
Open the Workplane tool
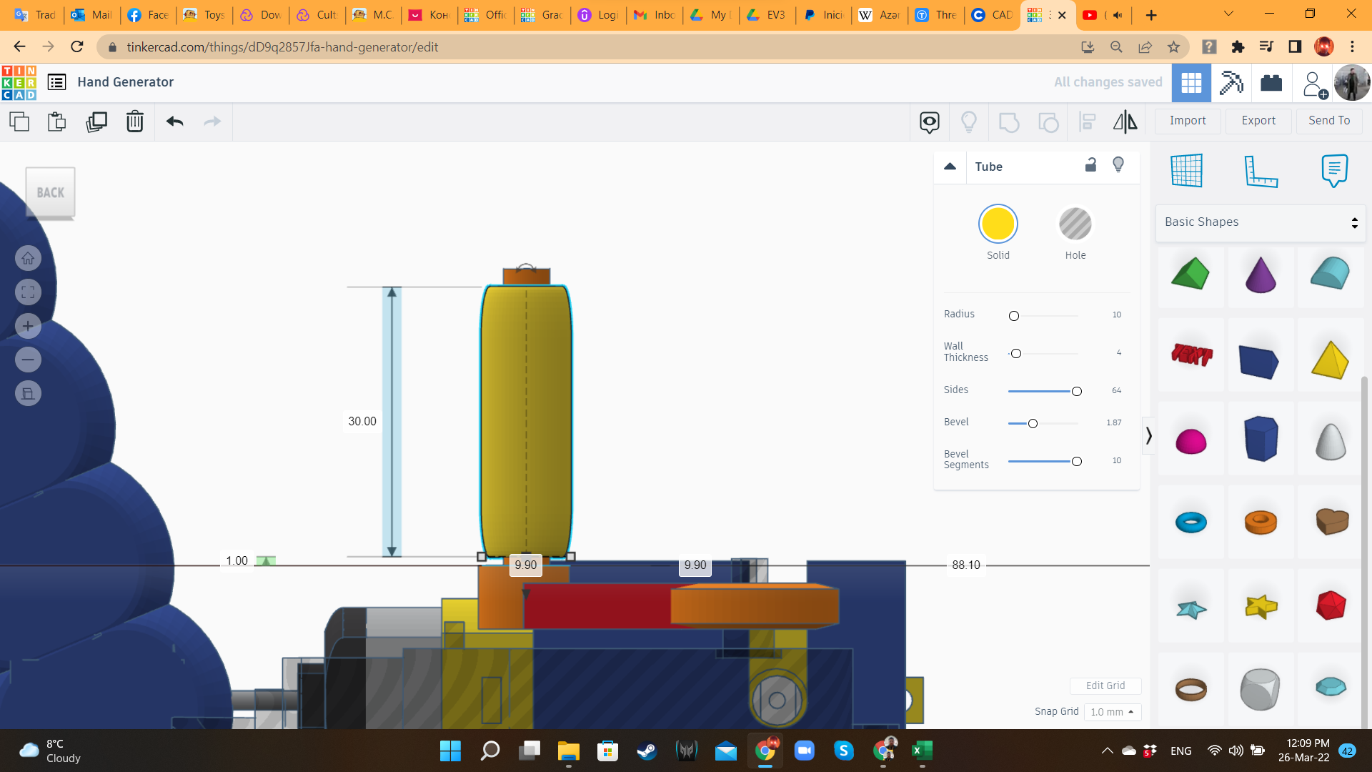1186,171
